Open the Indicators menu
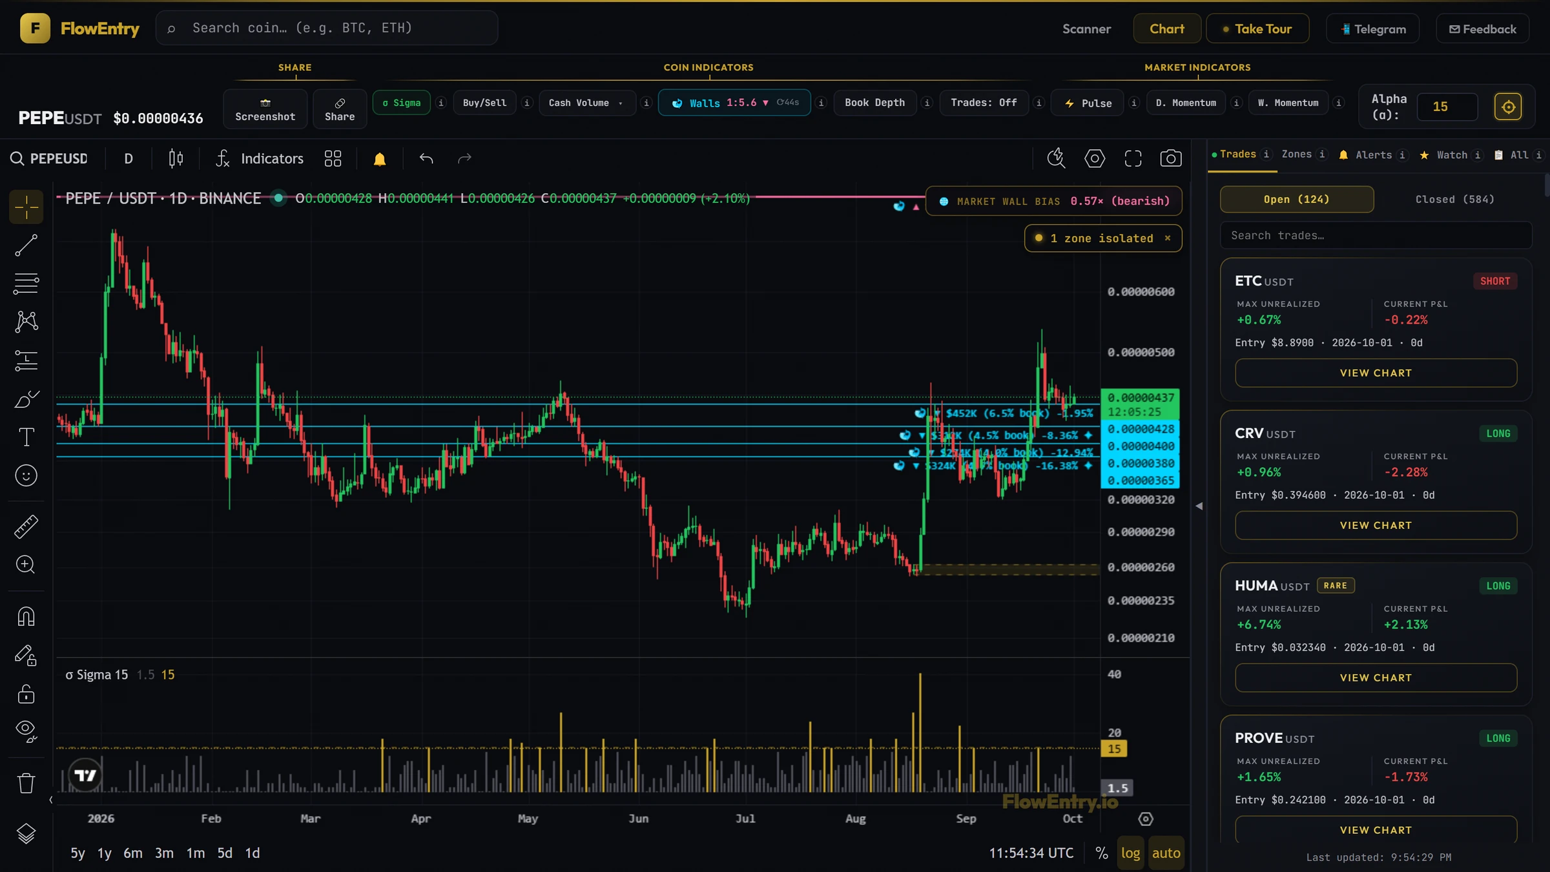The image size is (1550, 872). (x=260, y=158)
